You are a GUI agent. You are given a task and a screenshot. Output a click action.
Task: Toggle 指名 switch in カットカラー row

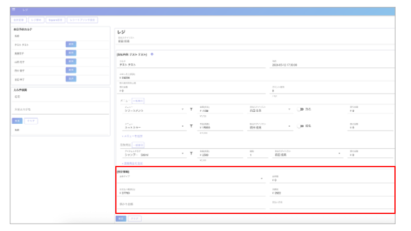point(300,126)
